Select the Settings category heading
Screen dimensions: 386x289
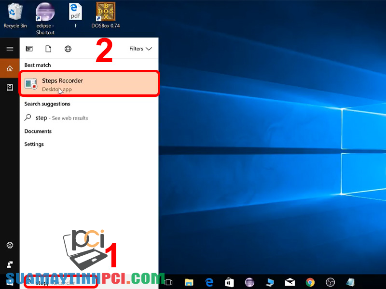(34, 144)
